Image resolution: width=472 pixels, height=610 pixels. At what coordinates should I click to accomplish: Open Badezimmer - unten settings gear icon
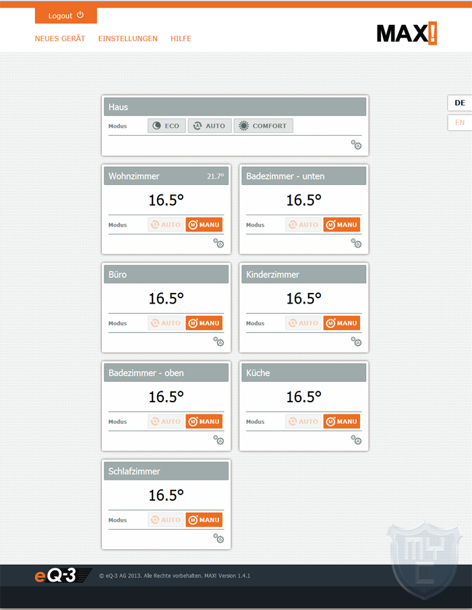coord(356,243)
